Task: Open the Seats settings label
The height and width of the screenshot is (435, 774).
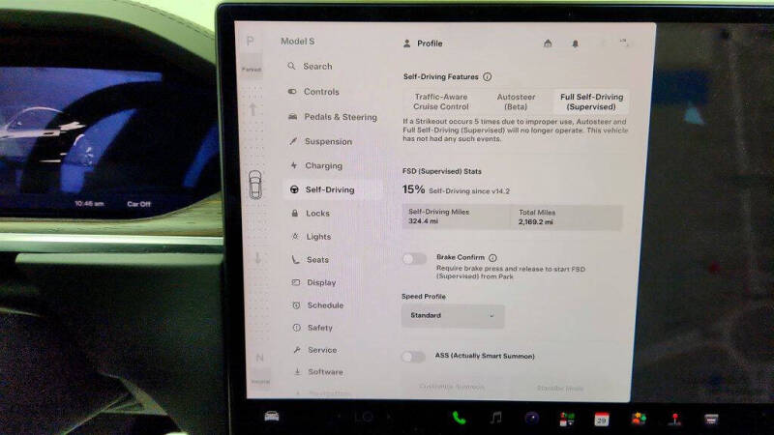Action: [x=317, y=259]
